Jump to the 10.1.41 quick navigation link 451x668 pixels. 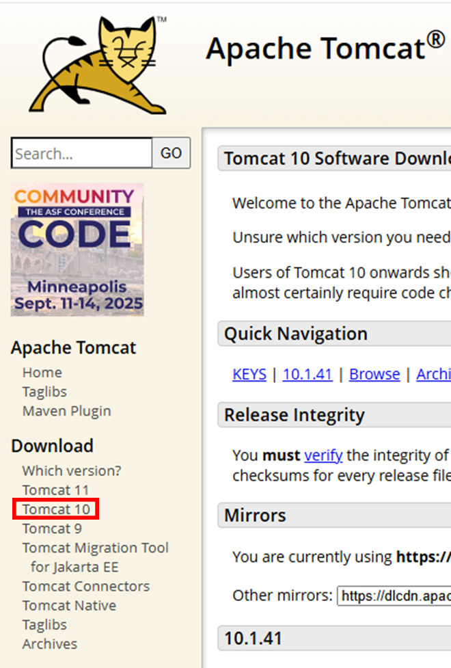coord(307,375)
